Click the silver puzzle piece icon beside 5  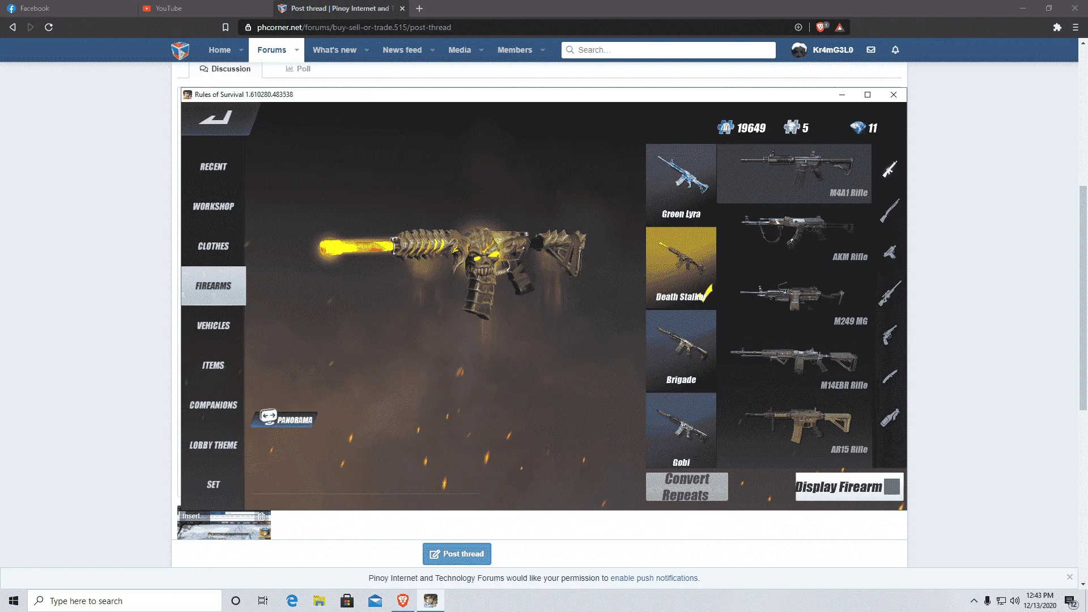[x=792, y=127]
